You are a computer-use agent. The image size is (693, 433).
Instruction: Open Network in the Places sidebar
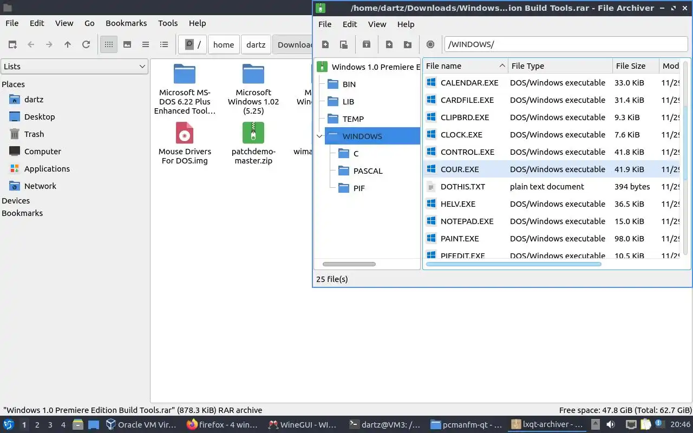[40, 186]
